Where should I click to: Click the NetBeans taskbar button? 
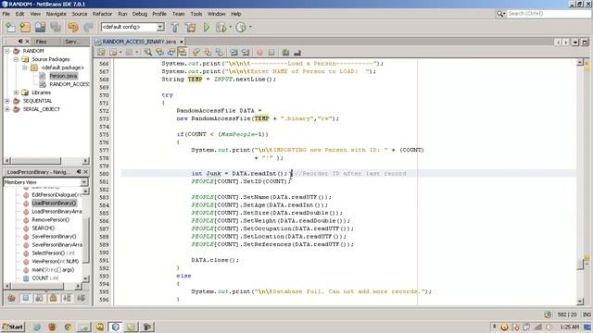[x=116, y=327]
